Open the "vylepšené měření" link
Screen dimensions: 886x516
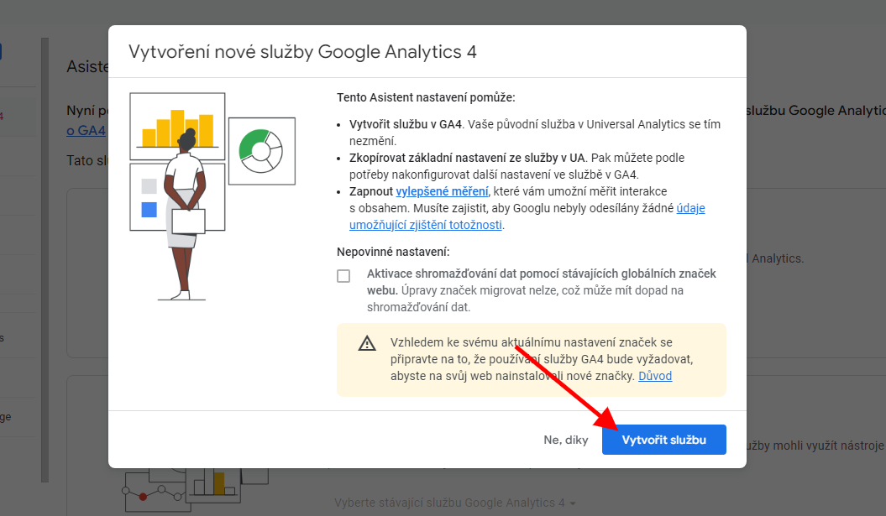(442, 191)
